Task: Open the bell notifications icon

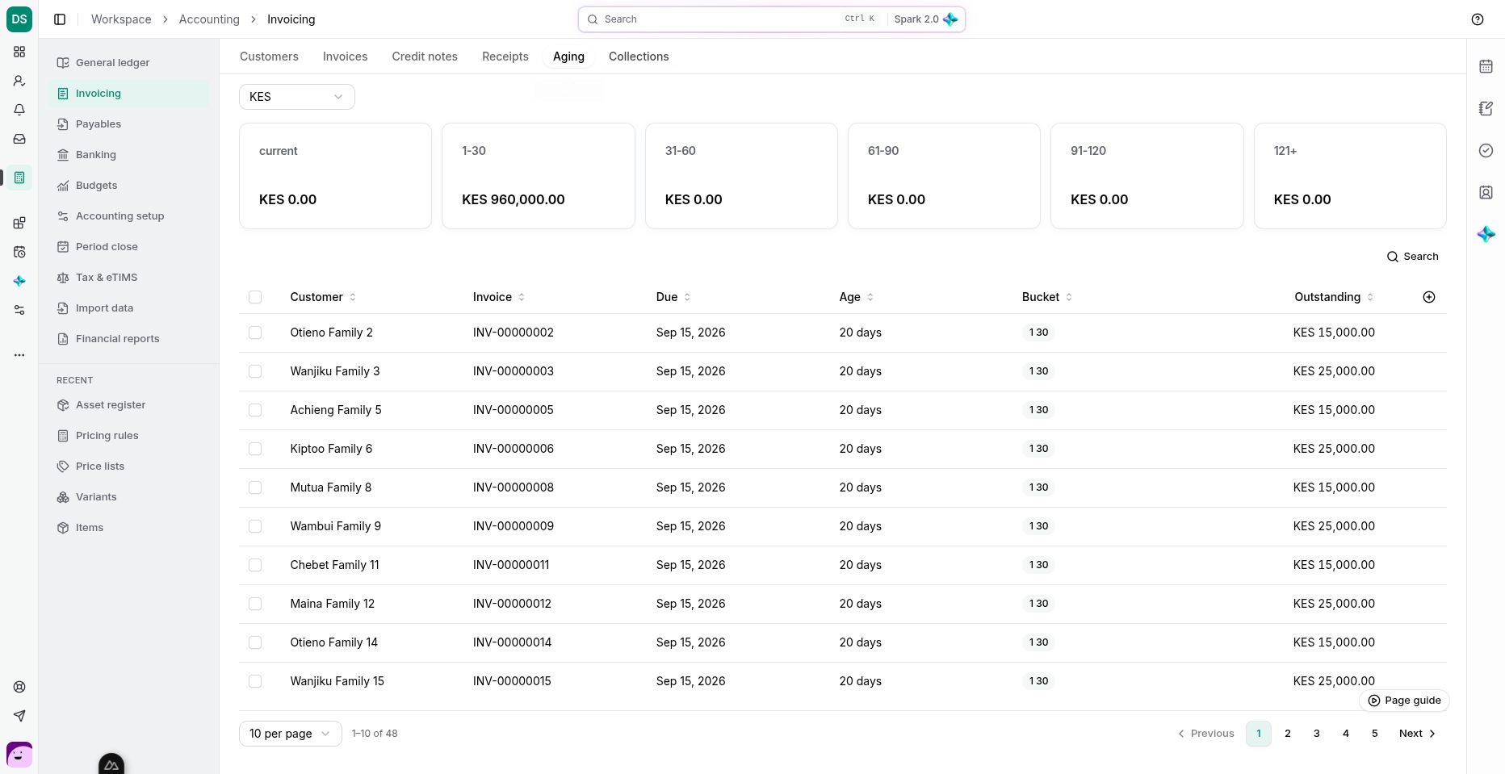Action: click(19, 110)
